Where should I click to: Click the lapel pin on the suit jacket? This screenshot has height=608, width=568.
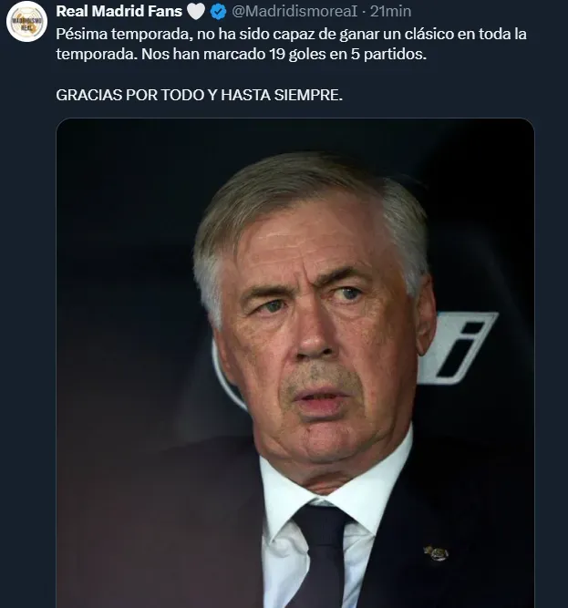[x=438, y=552]
